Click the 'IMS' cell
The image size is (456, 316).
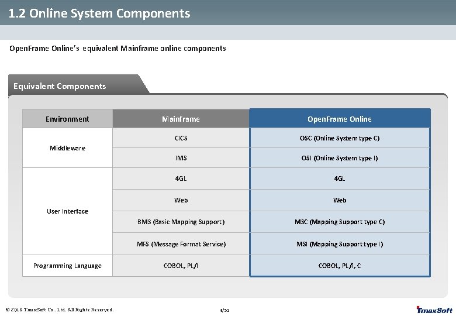click(x=181, y=158)
